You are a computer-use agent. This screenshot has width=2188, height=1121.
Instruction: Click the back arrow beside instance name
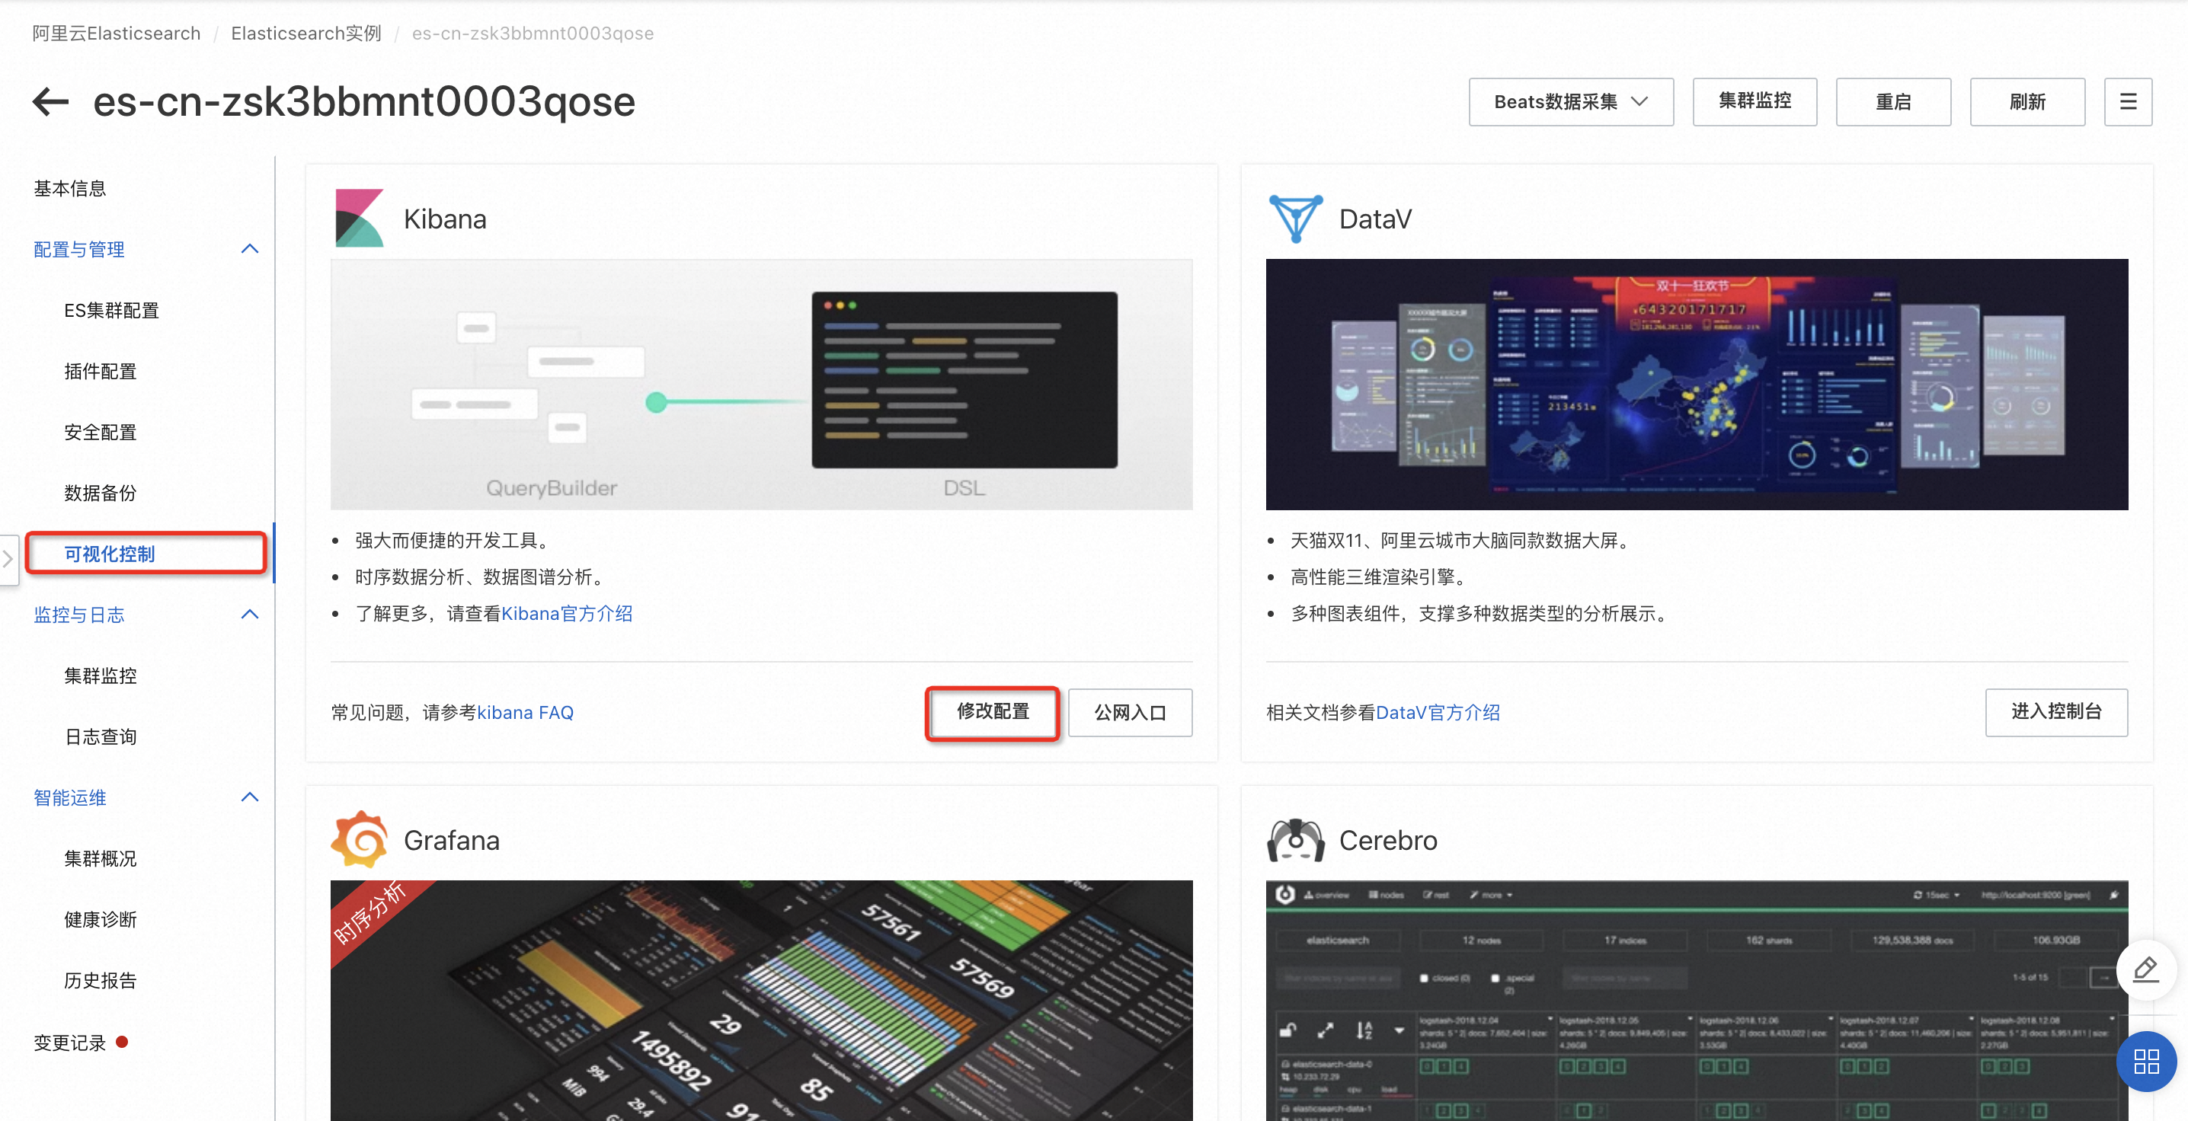point(50,102)
